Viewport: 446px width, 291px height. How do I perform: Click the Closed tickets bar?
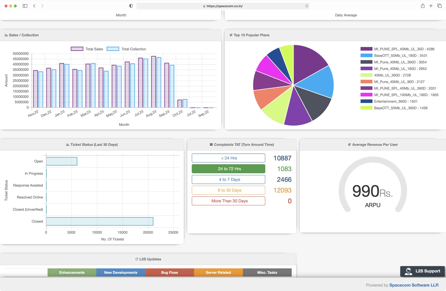click(x=100, y=222)
